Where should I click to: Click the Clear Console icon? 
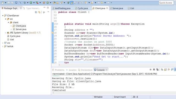pyautogui.click(x=162, y=70)
